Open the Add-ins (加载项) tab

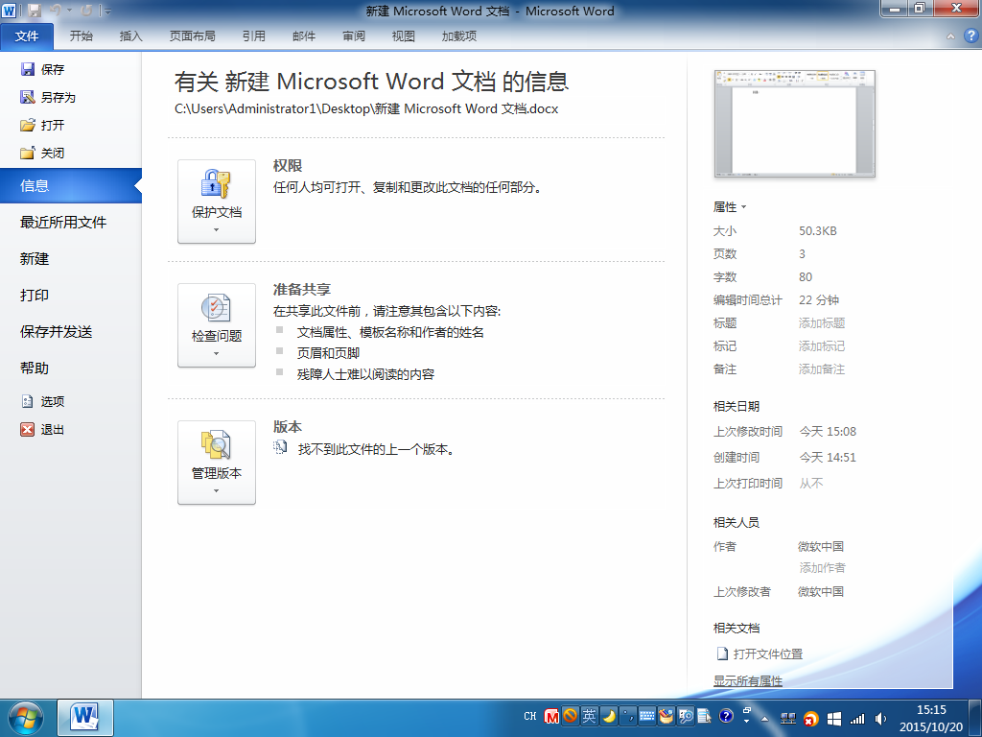tap(459, 36)
